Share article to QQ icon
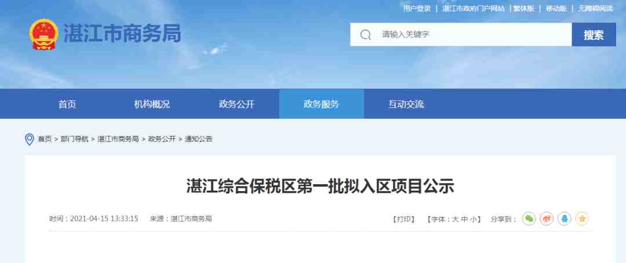Screen dimensions: 626x263 564,219
